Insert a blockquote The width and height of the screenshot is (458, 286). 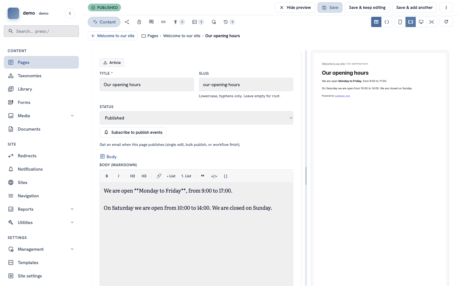click(x=203, y=176)
